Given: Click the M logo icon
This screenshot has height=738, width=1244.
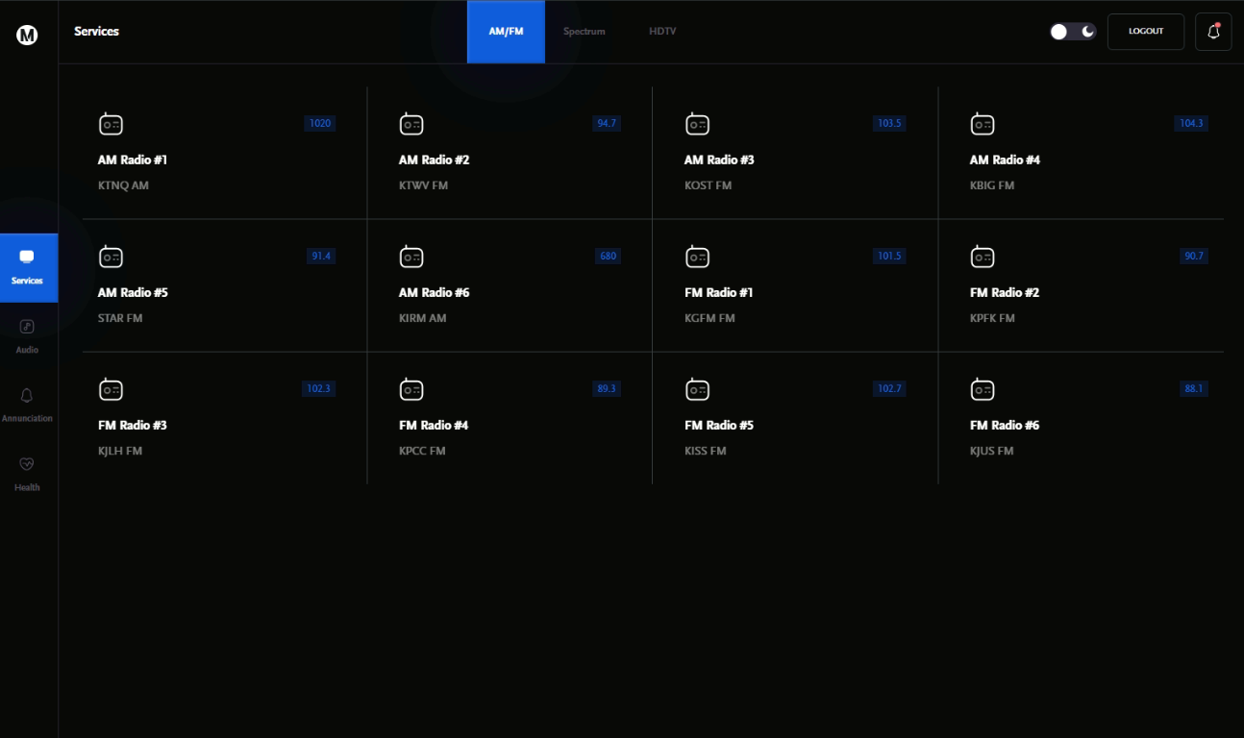Looking at the screenshot, I should point(27,36).
